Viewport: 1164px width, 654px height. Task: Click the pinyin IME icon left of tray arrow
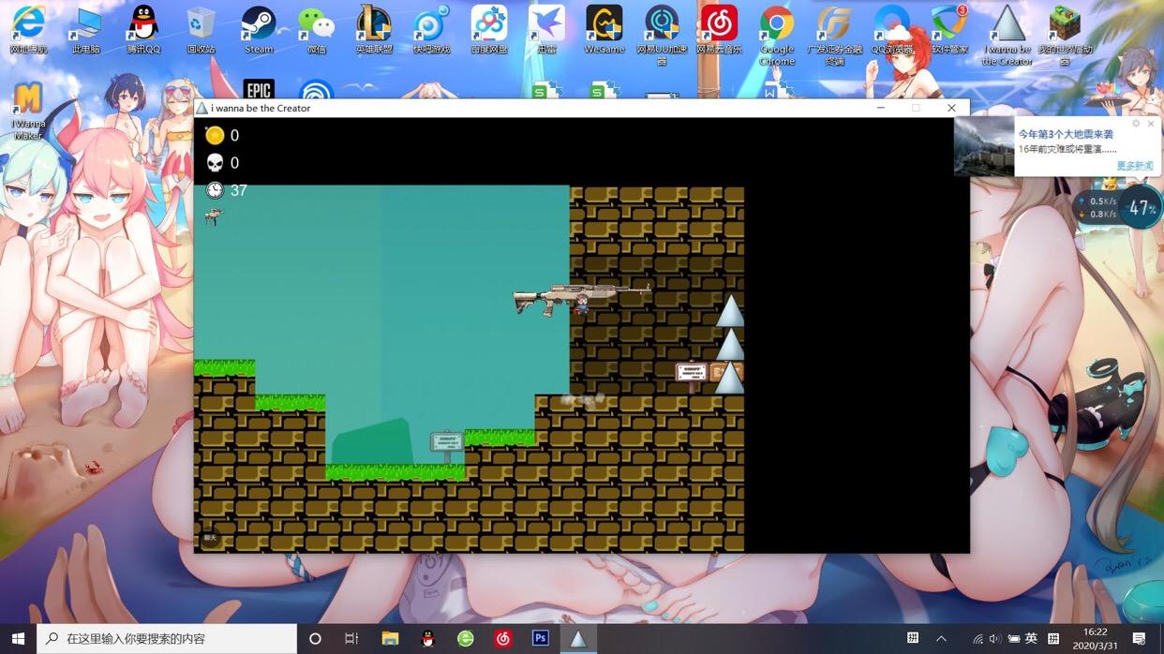913,638
